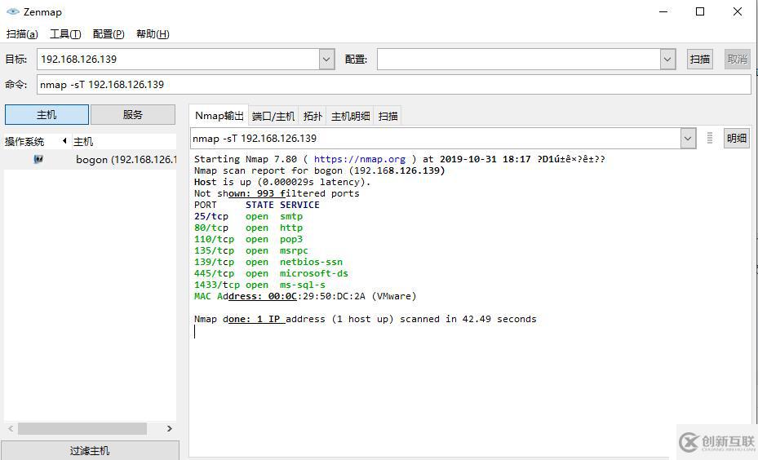Select the 主机 hosts toggle button

pos(47,115)
